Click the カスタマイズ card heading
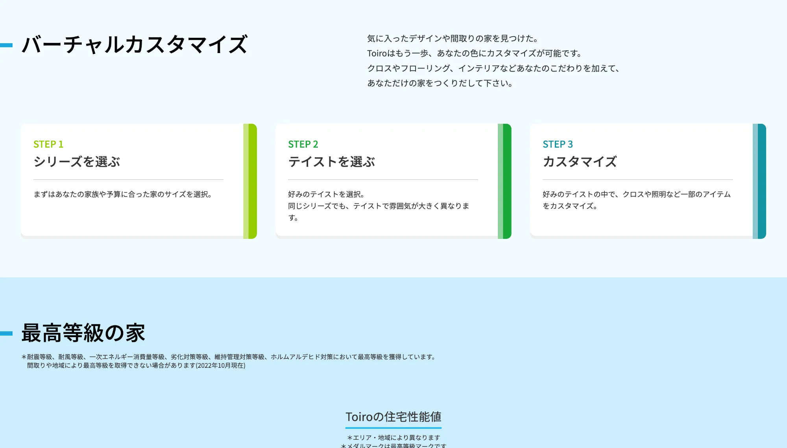The width and height of the screenshot is (787, 448). 579,162
